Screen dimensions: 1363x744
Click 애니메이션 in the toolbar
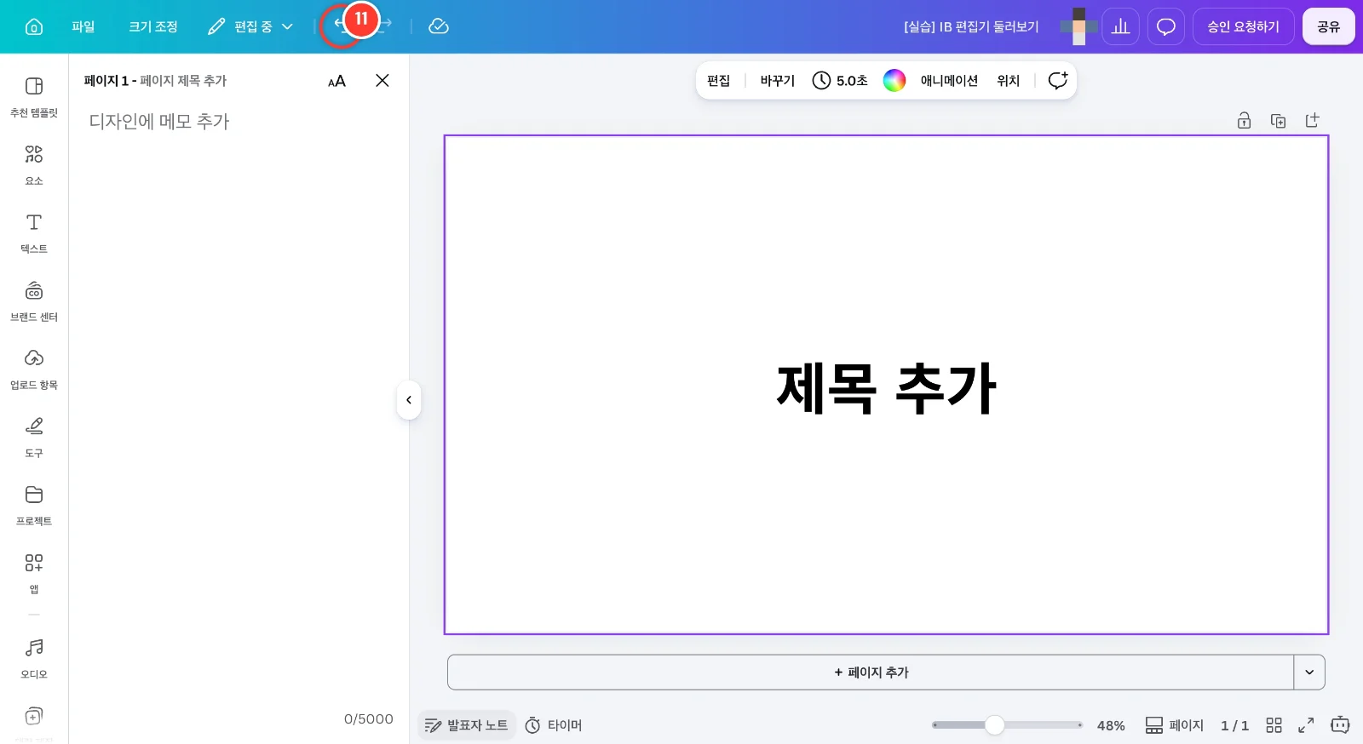point(949,80)
